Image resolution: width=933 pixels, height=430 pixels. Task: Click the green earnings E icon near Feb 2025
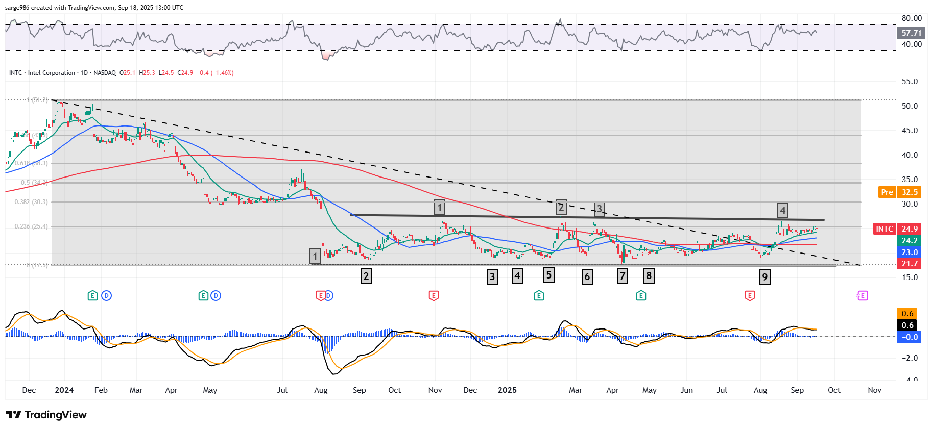click(x=539, y=295)
